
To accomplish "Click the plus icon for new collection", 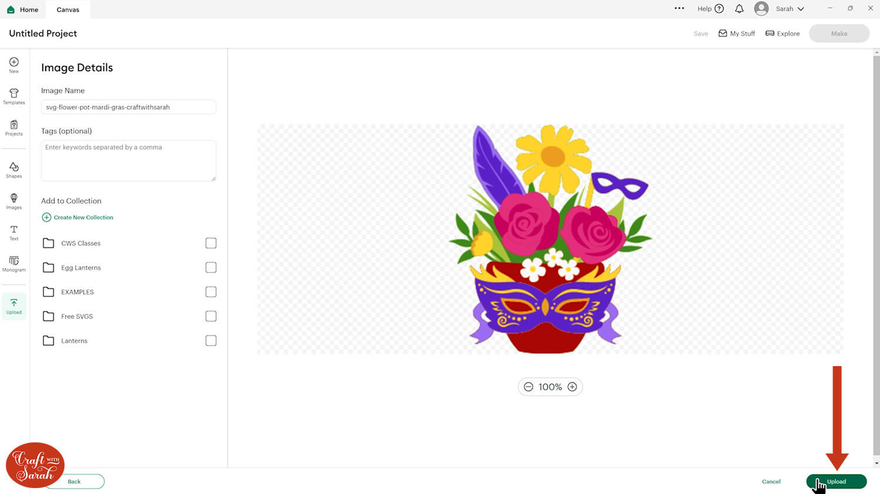I will click(46, 217).
